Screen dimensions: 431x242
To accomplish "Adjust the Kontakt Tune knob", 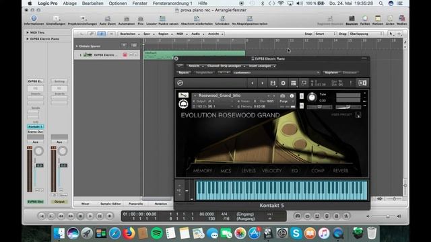I will (x=312, y=97).
